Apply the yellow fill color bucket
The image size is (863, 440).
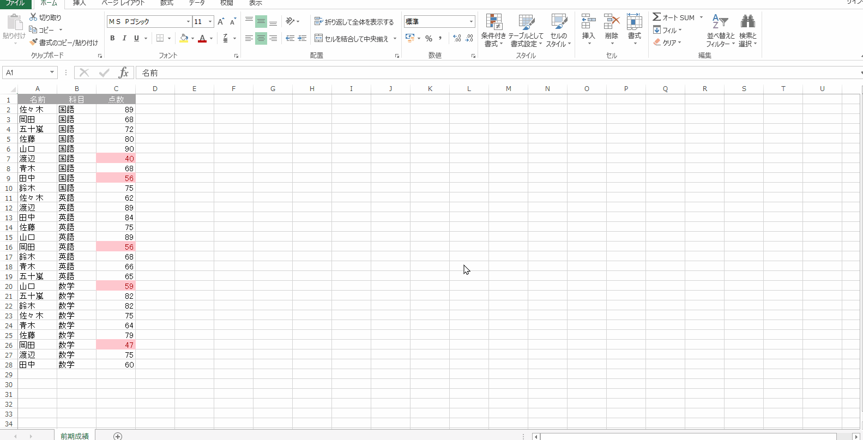pyautogui.click(x=184, y=38)
